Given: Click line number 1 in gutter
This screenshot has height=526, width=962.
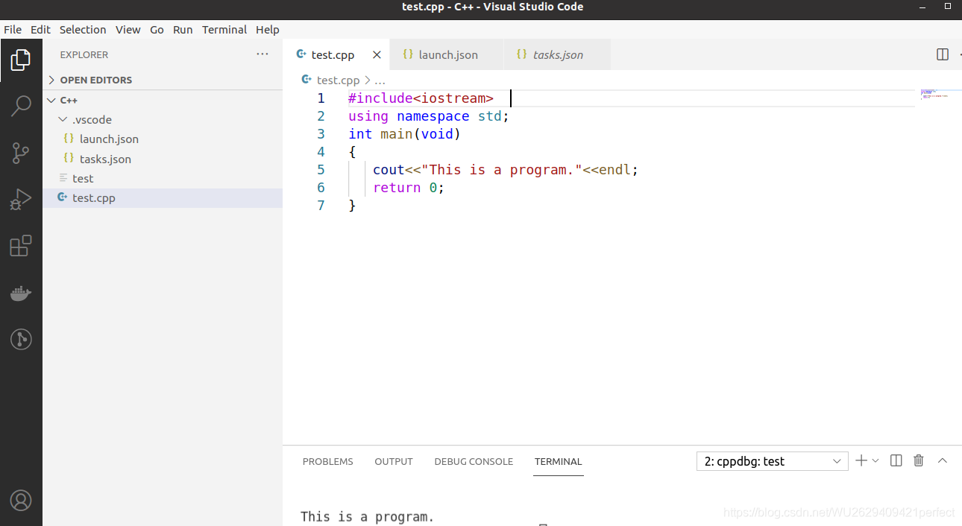Looking at the screenshot, I should click(321, 98).
